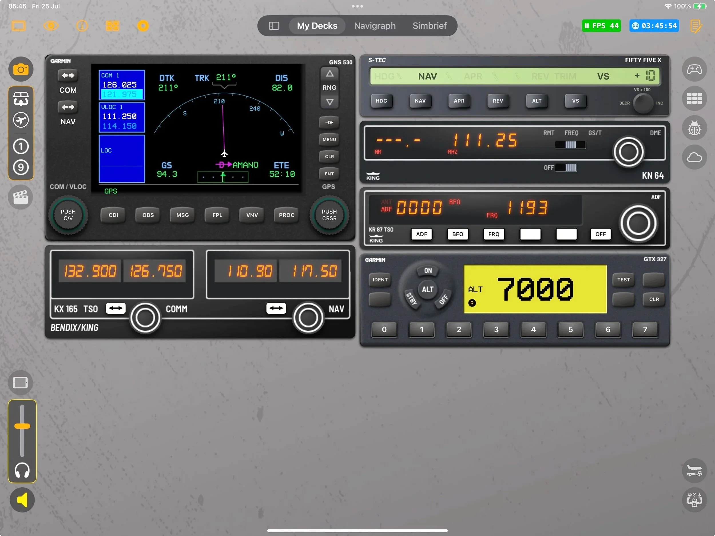Open the airplane icon in left sidebar
The image size is (715, 536).
click(x=21, y=120)
